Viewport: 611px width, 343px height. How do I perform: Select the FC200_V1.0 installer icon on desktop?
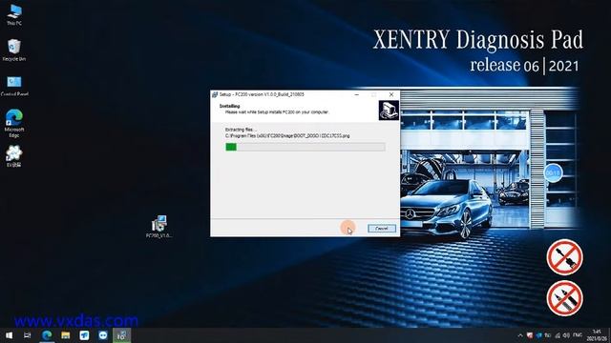point(159,227)
